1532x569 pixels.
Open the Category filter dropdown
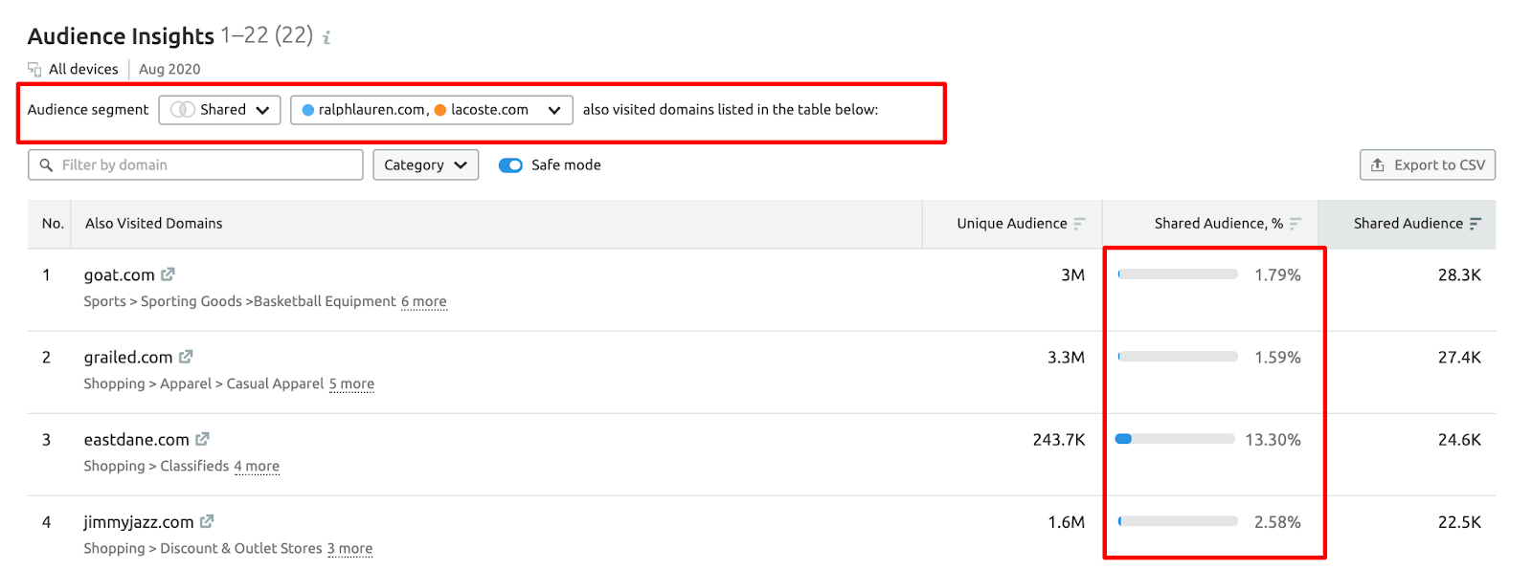pyautogui.click(x=425, y=164)
